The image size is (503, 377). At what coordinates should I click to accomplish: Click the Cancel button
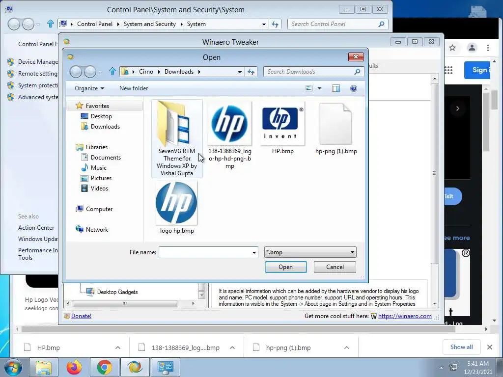(x=335, y=267)
